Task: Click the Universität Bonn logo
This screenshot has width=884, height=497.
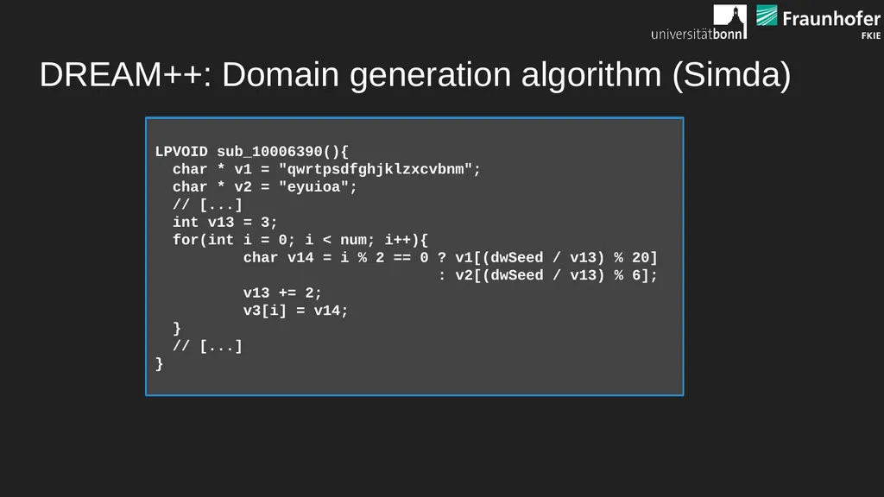Action: click(699, 22)
